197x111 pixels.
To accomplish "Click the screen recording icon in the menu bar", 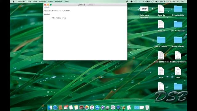I will (x=131, y=2).
